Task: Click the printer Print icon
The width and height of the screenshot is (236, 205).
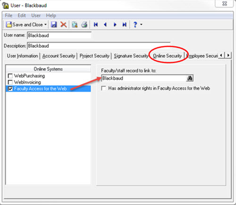Action: 84,25
